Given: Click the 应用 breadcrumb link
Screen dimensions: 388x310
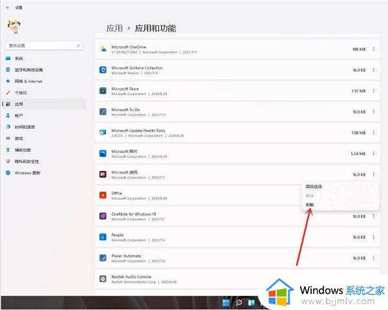Looking at the screenshot, I should [x=114, y=28].
